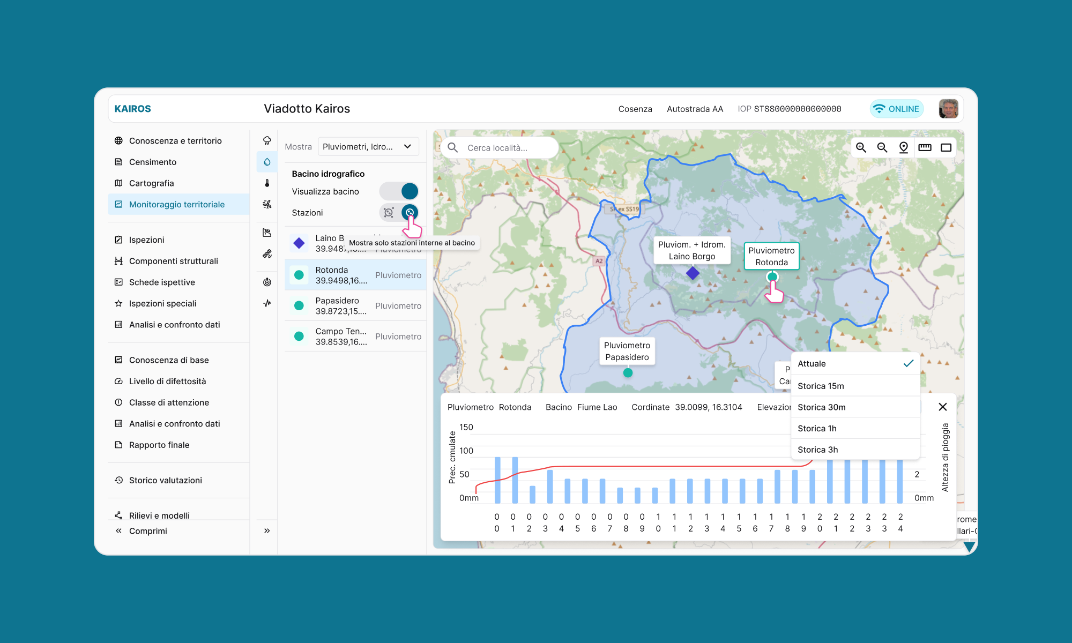Collapse sidebar via Comprimi

148,531
